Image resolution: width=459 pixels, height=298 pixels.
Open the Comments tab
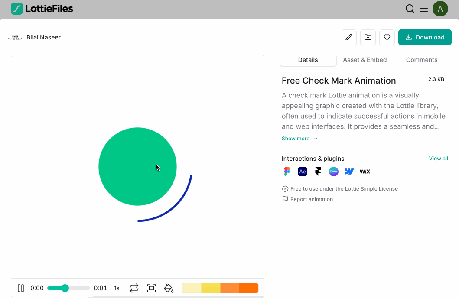coord(421,60)
